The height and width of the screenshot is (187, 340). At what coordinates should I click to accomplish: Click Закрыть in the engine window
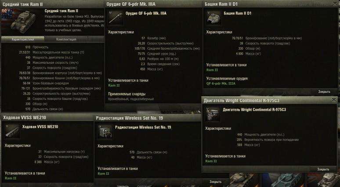[323, 169]
